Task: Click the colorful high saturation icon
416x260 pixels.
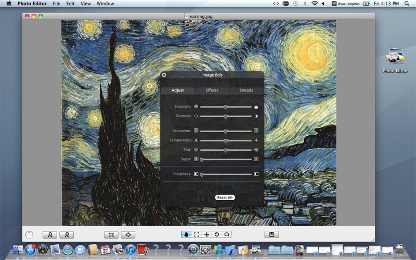Action: 256,131
